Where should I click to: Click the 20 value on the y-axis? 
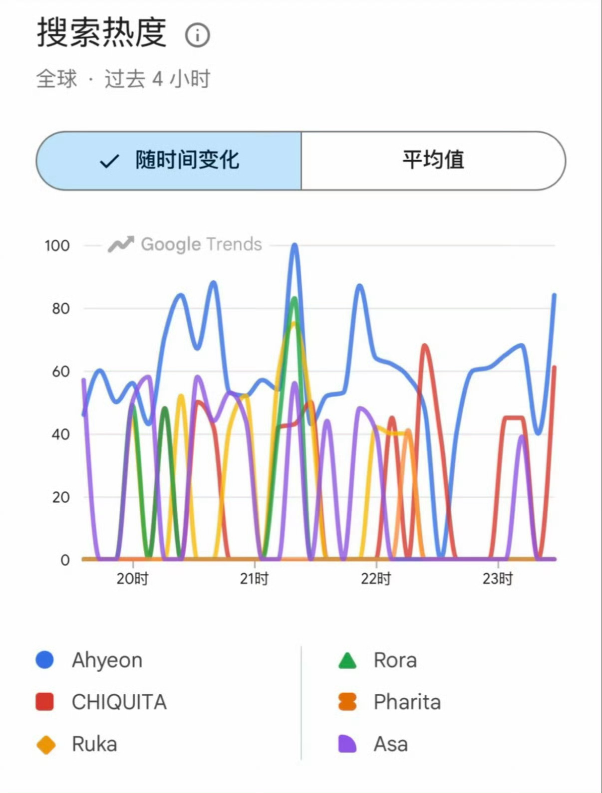(x=60, y=497)
